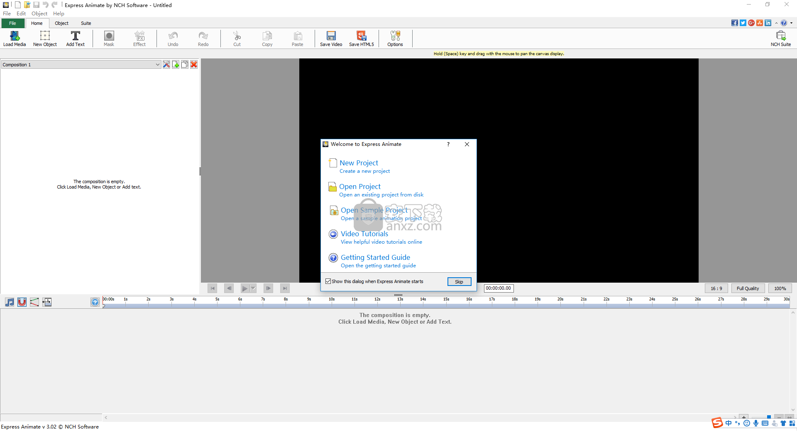Viewport: 797px width, 431px height.
Task: Add a new composition with plus icon
Action: (x=176, y=64)
